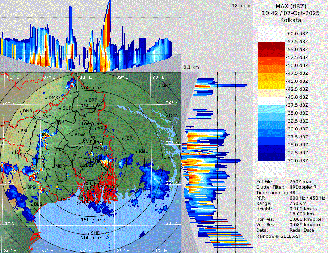The width and height of the screenshot is (328, 253).
Task: Select the JSR station marker
Action: point(122,138)
